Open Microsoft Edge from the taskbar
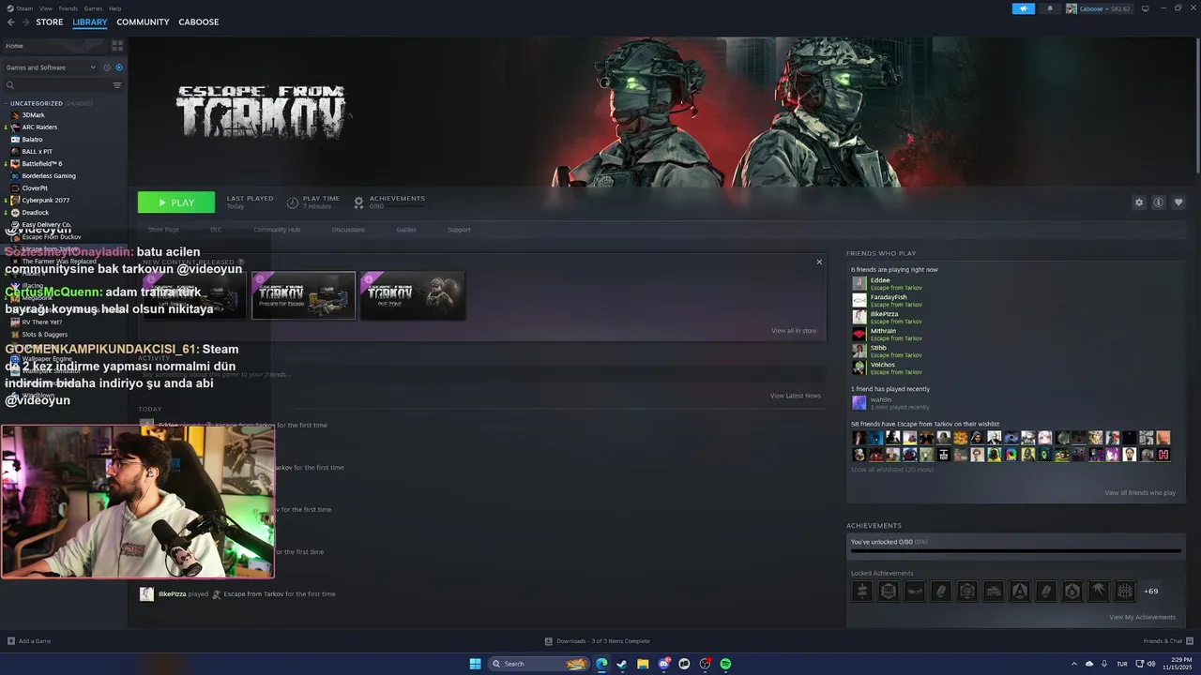1201x675 pixels. pos(601,664)
